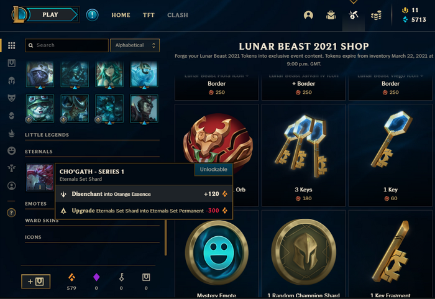Select the emotes smiley filter in sidebar

pos(11,151)
